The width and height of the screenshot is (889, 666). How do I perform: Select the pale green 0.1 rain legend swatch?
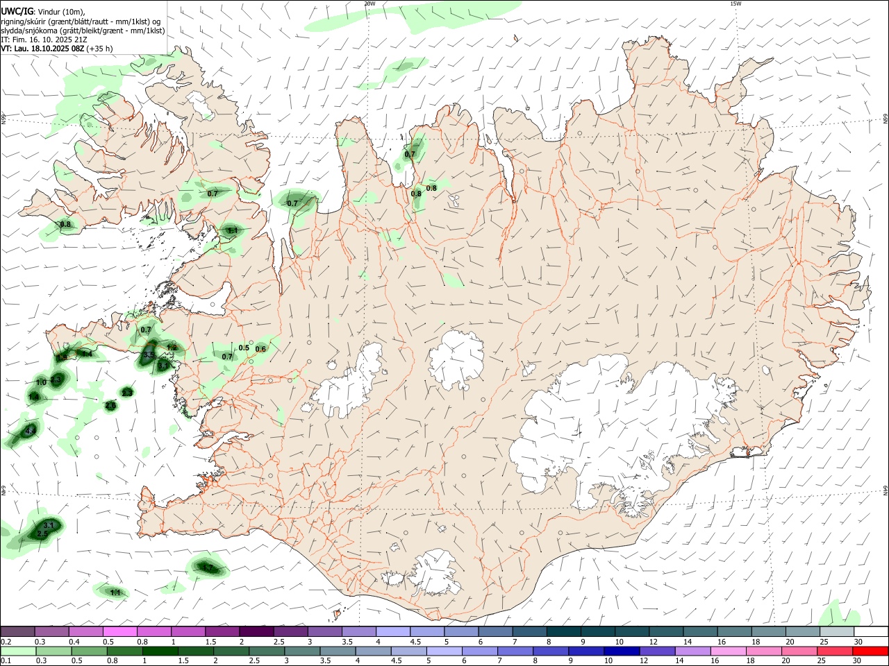pyautogui.click(x=18, y=651)
